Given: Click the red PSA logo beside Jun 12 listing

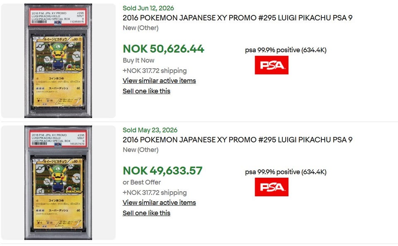Looking at the screenshot, I should (x=271, y=65).
